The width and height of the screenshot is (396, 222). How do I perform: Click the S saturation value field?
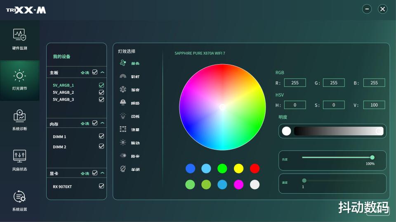334,105
